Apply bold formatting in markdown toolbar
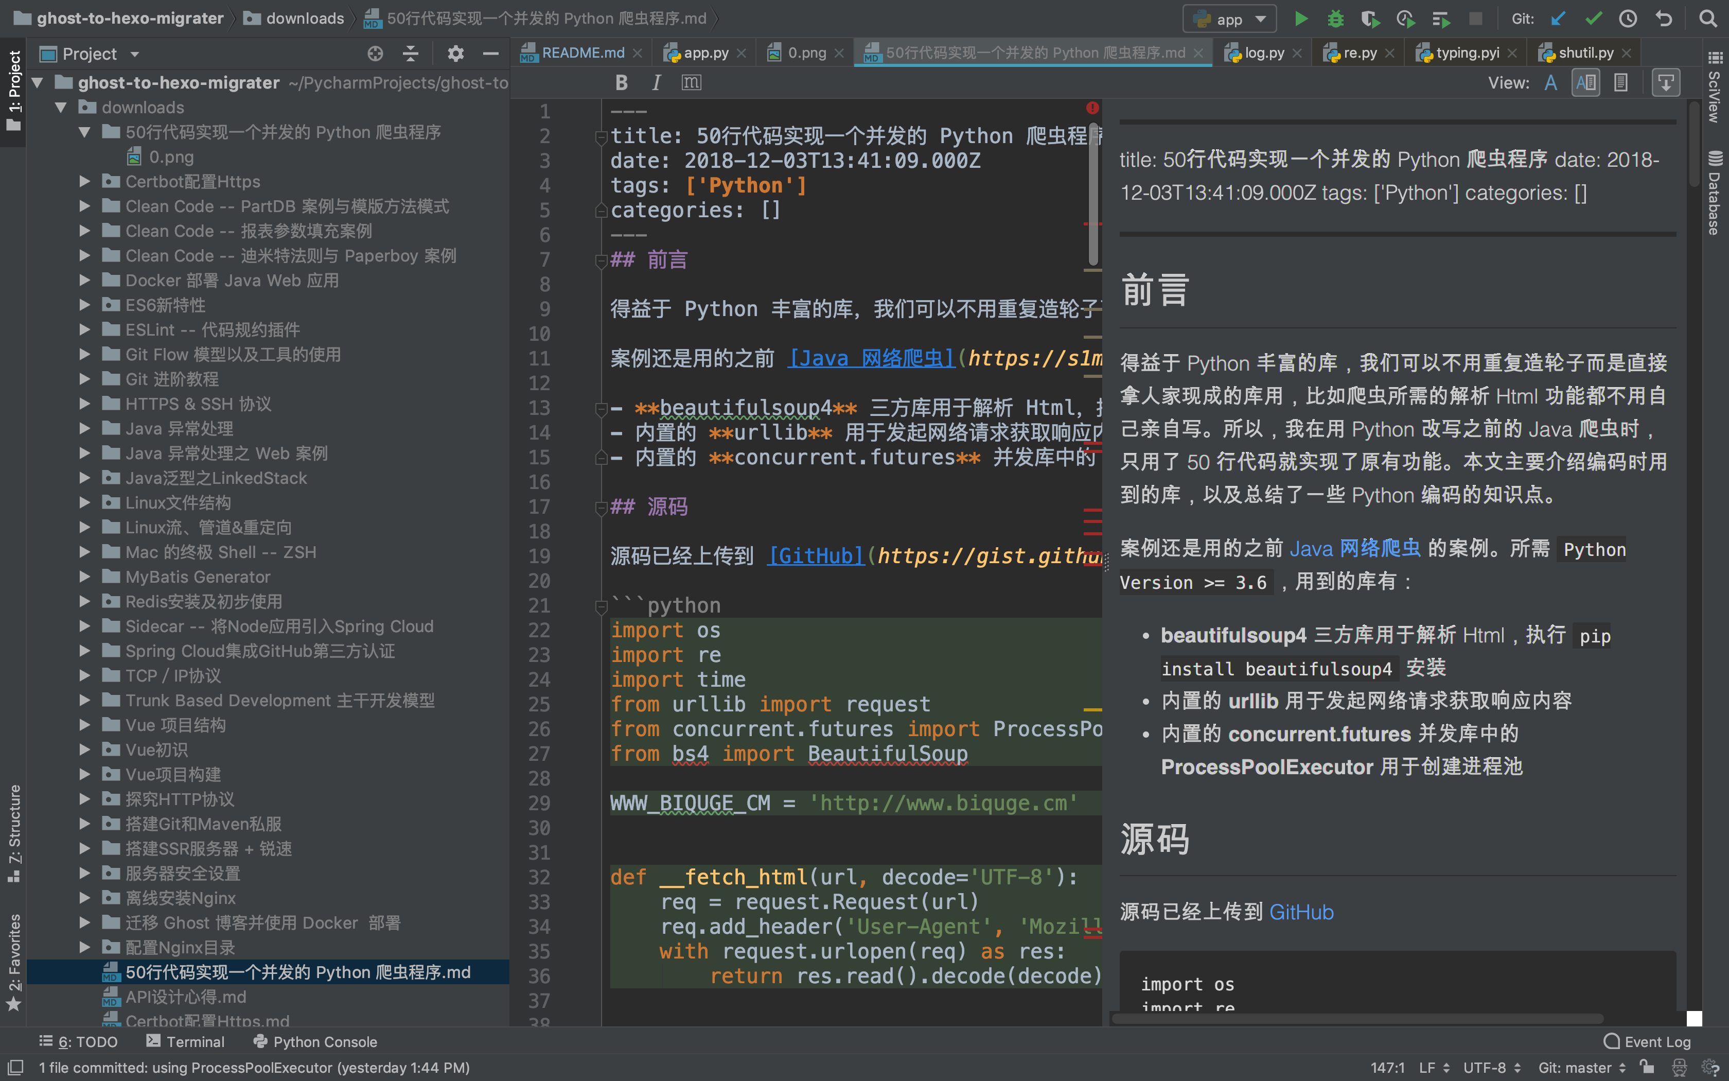Screen dimensions: 1729x1081 tap(621, 83)
